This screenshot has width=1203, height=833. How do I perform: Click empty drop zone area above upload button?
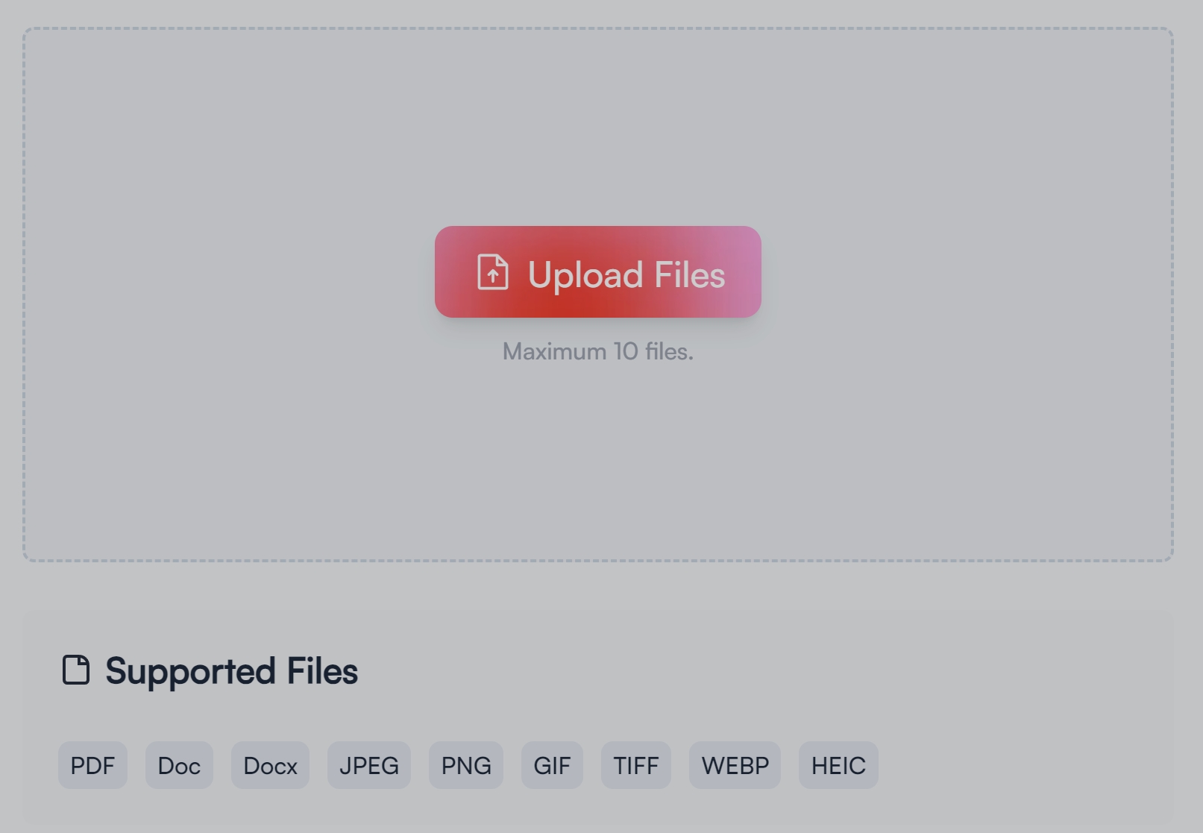[597, 127]
